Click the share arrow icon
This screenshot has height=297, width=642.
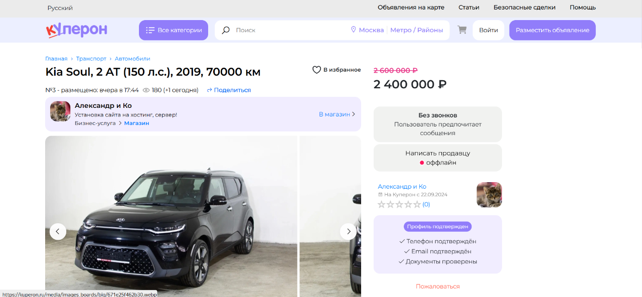pos(210,90)
